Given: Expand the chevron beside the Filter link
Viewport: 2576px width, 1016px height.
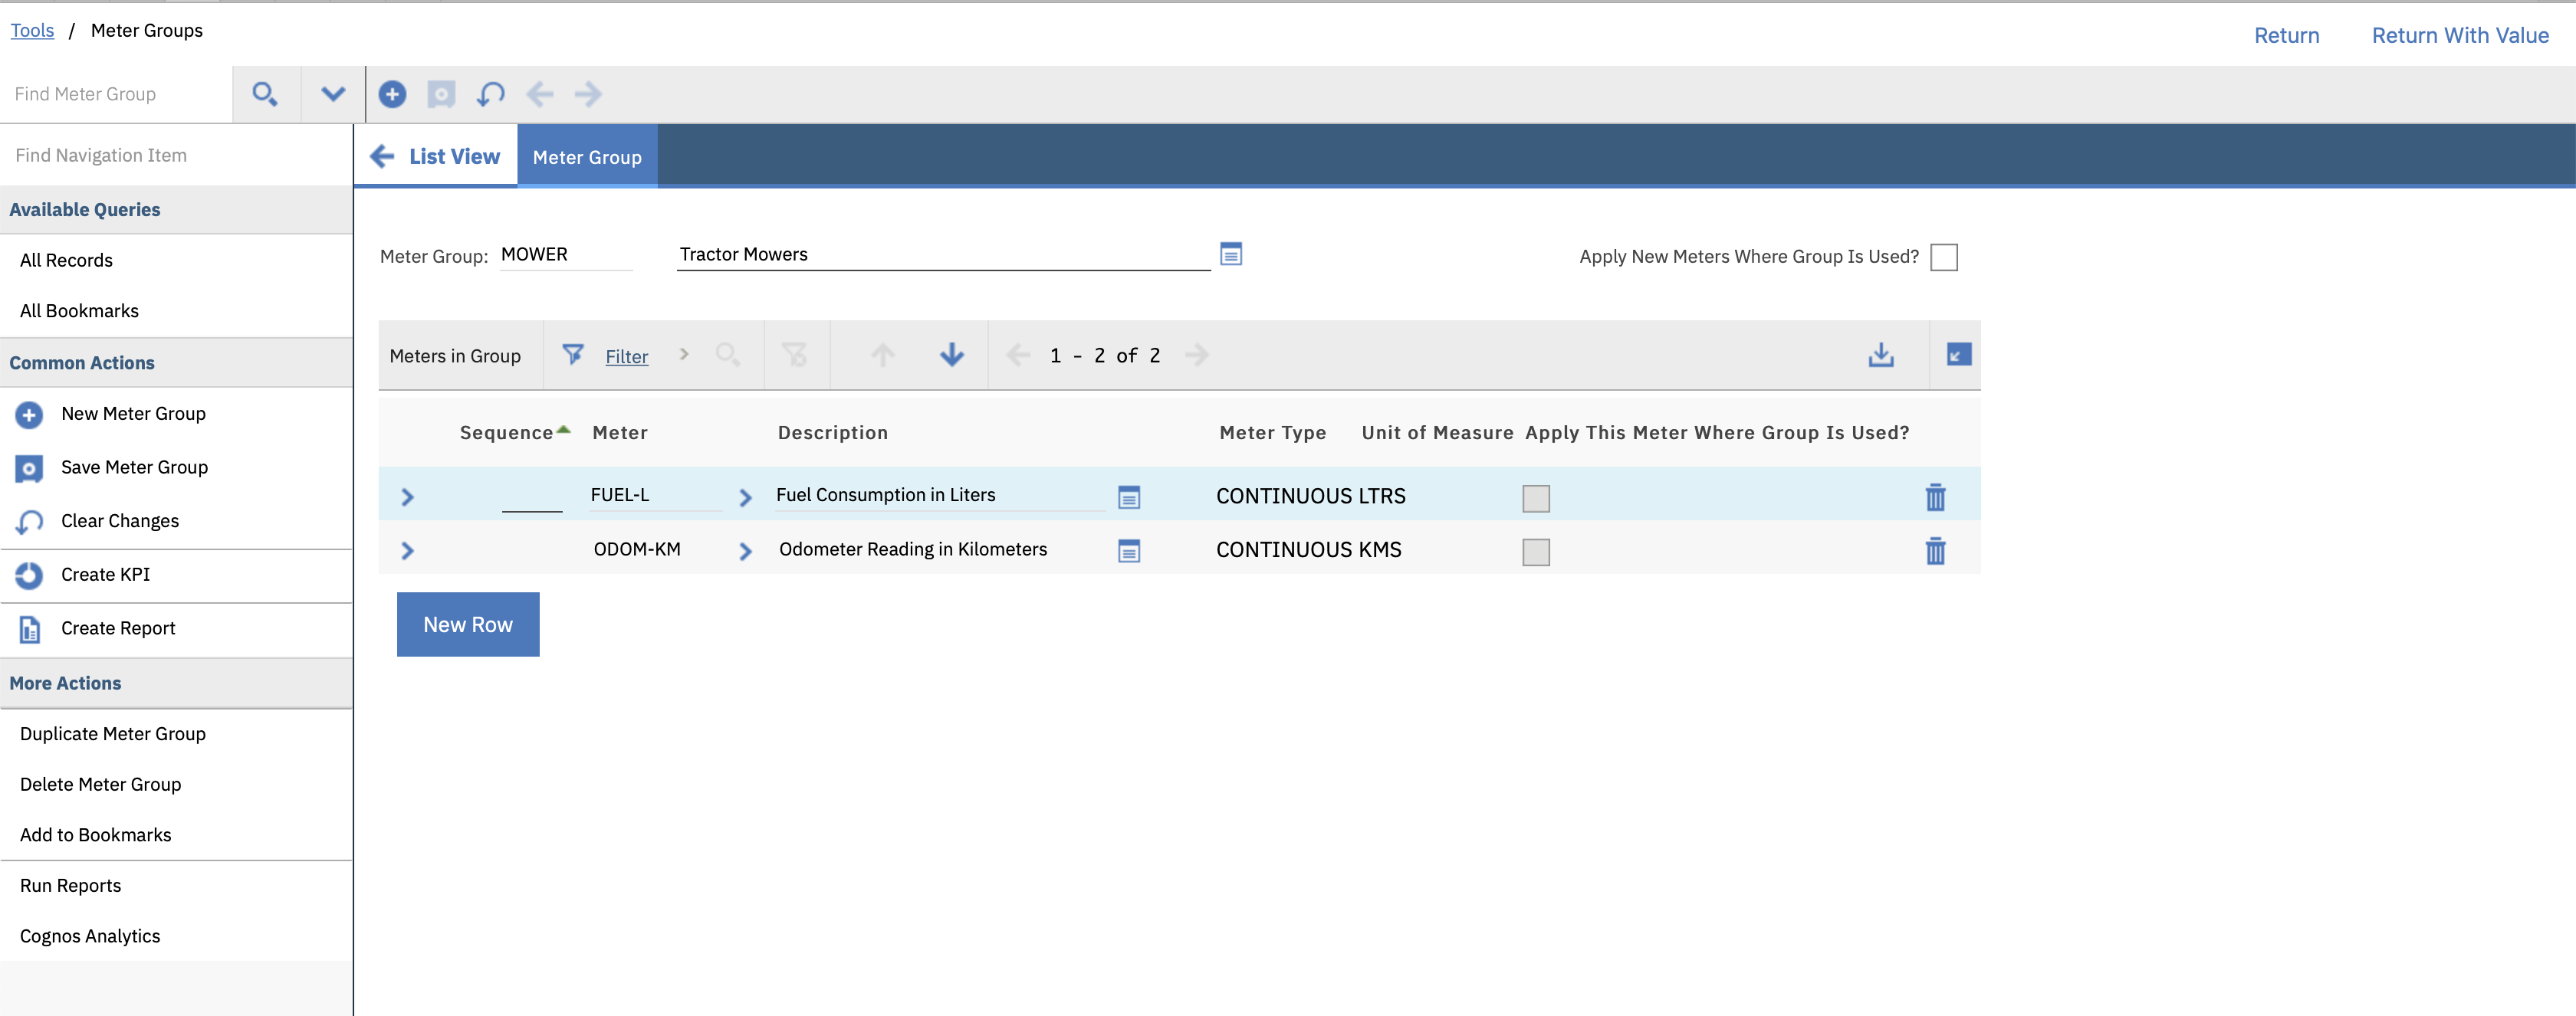Looking at the screenshot, I should 684,354.
